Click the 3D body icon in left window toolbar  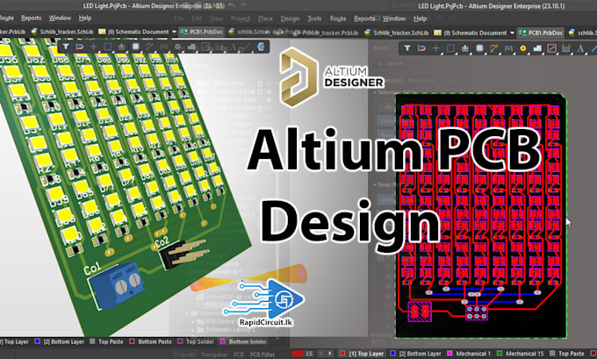(x=262, y=47)
